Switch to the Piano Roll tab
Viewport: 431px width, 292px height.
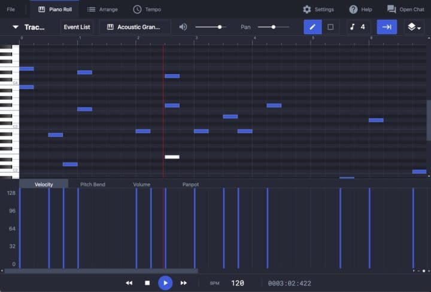click(x=55, y=10)
